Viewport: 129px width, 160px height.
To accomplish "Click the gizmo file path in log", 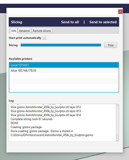I will click(52, 135).
